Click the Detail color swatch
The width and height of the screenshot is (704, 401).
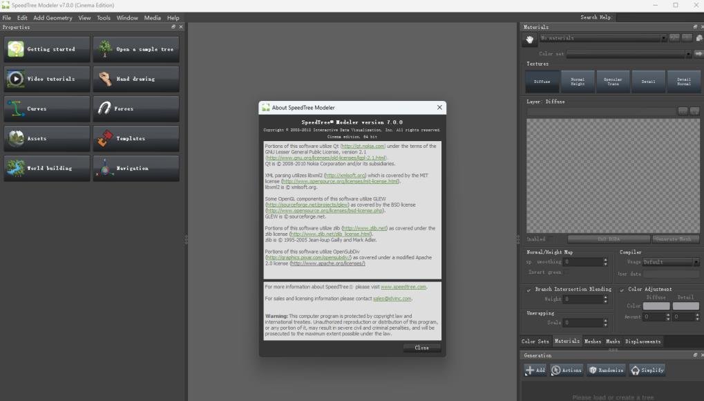click(685, 306)
